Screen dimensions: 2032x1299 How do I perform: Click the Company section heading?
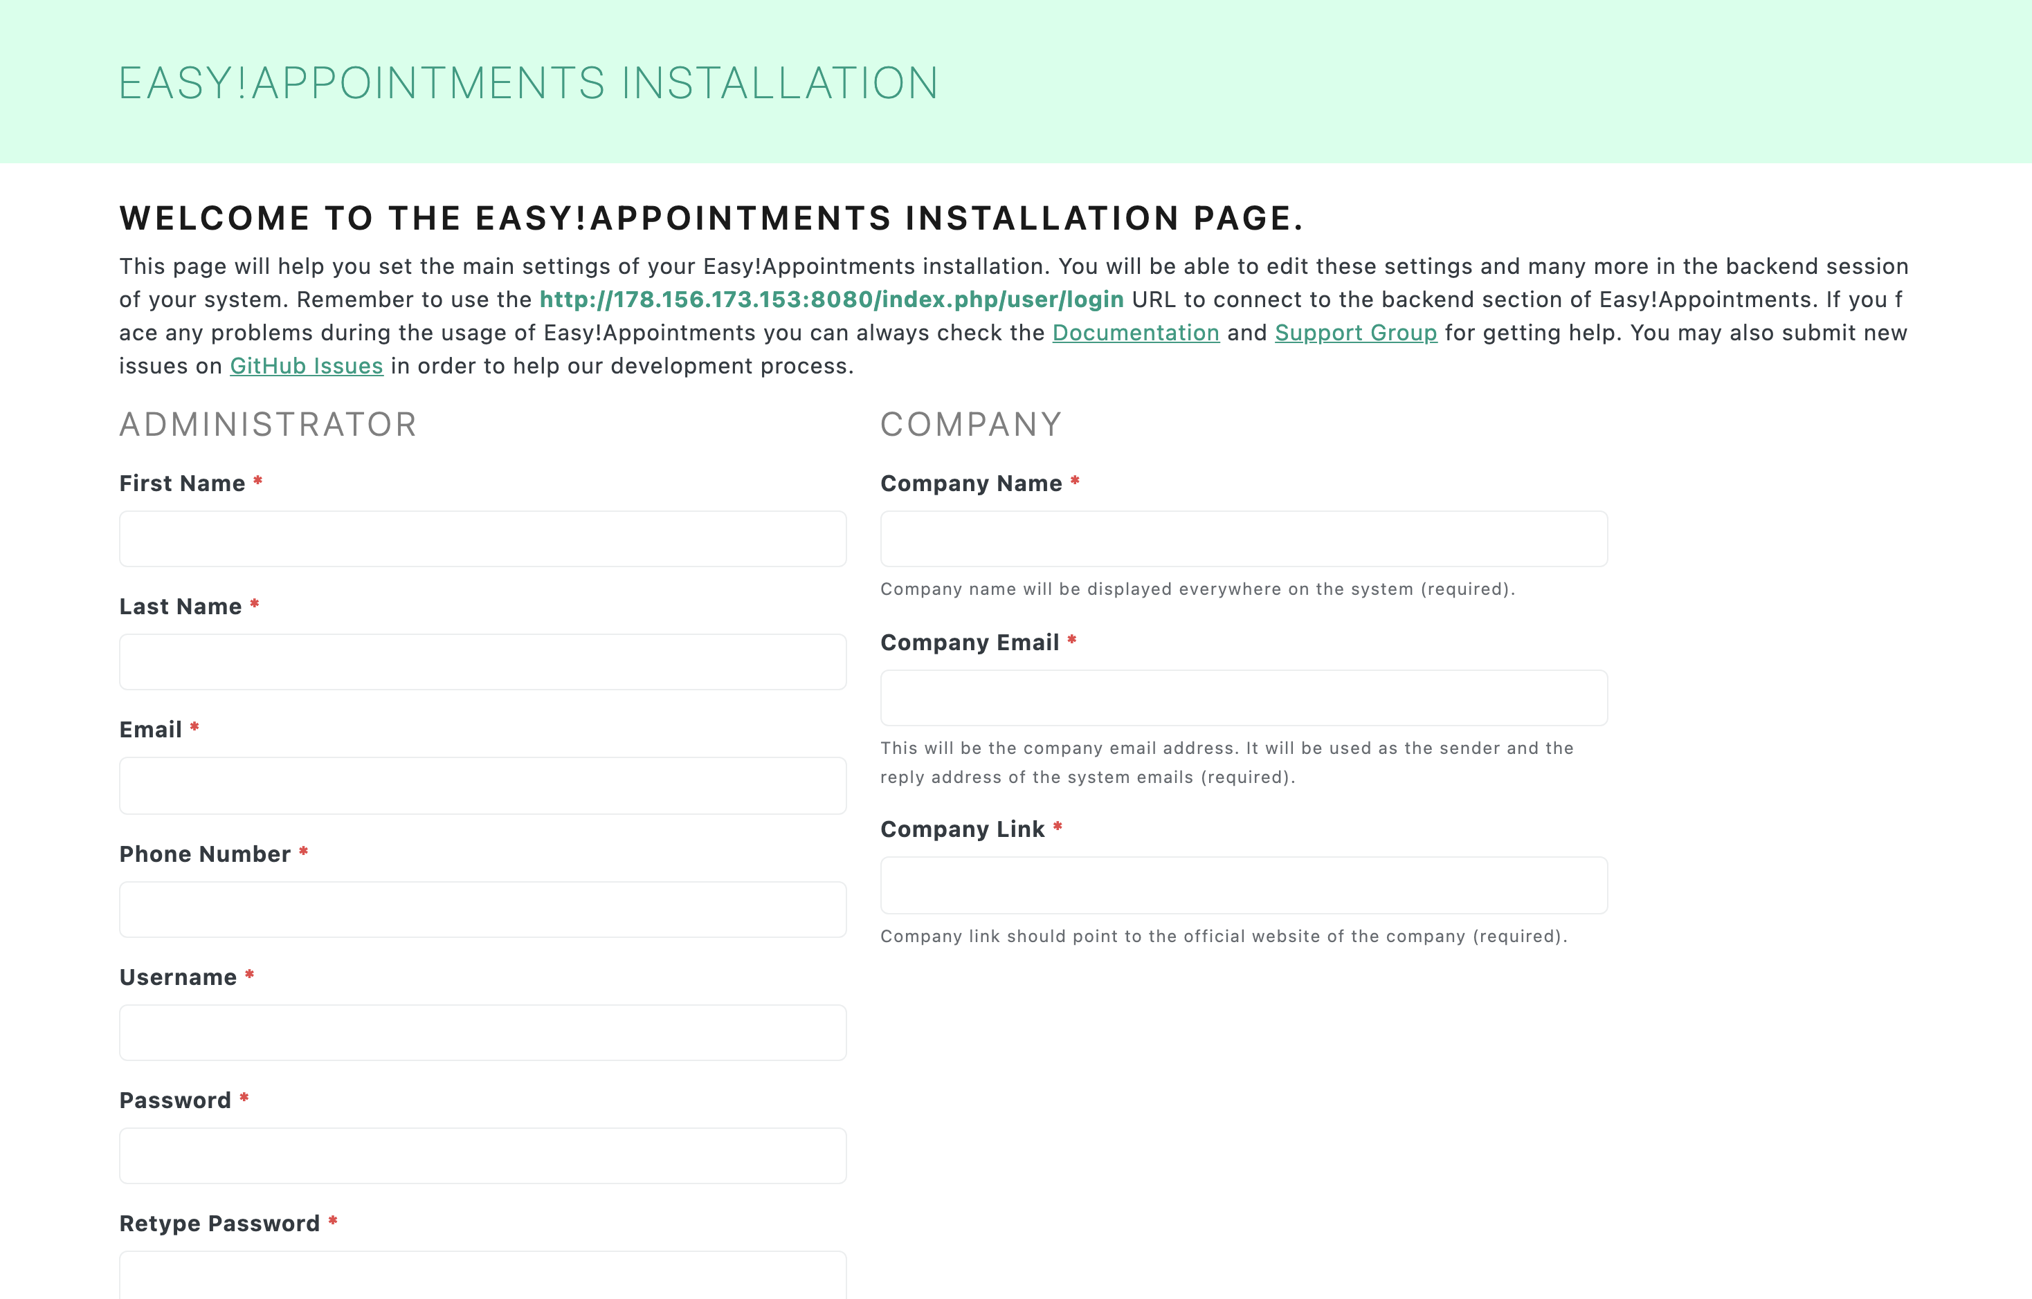(x=971, y=424)
